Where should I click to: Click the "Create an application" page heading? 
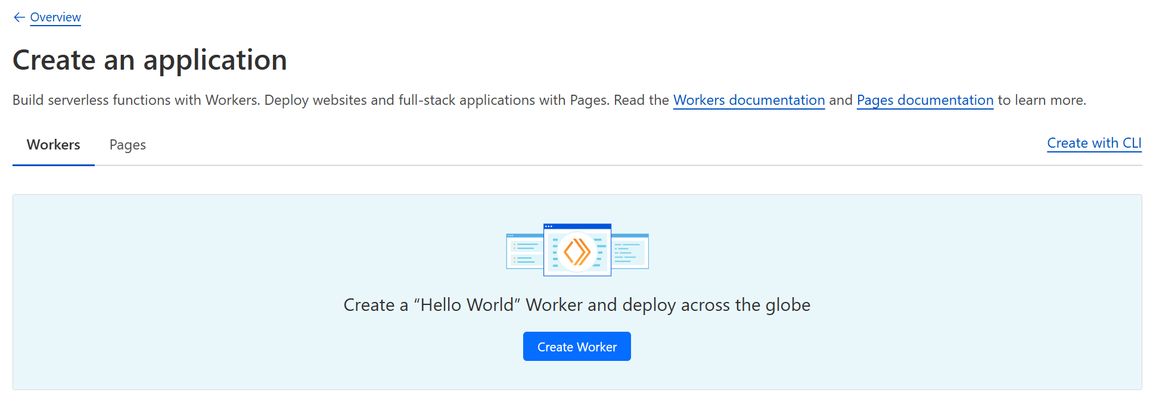click(150, 60)
